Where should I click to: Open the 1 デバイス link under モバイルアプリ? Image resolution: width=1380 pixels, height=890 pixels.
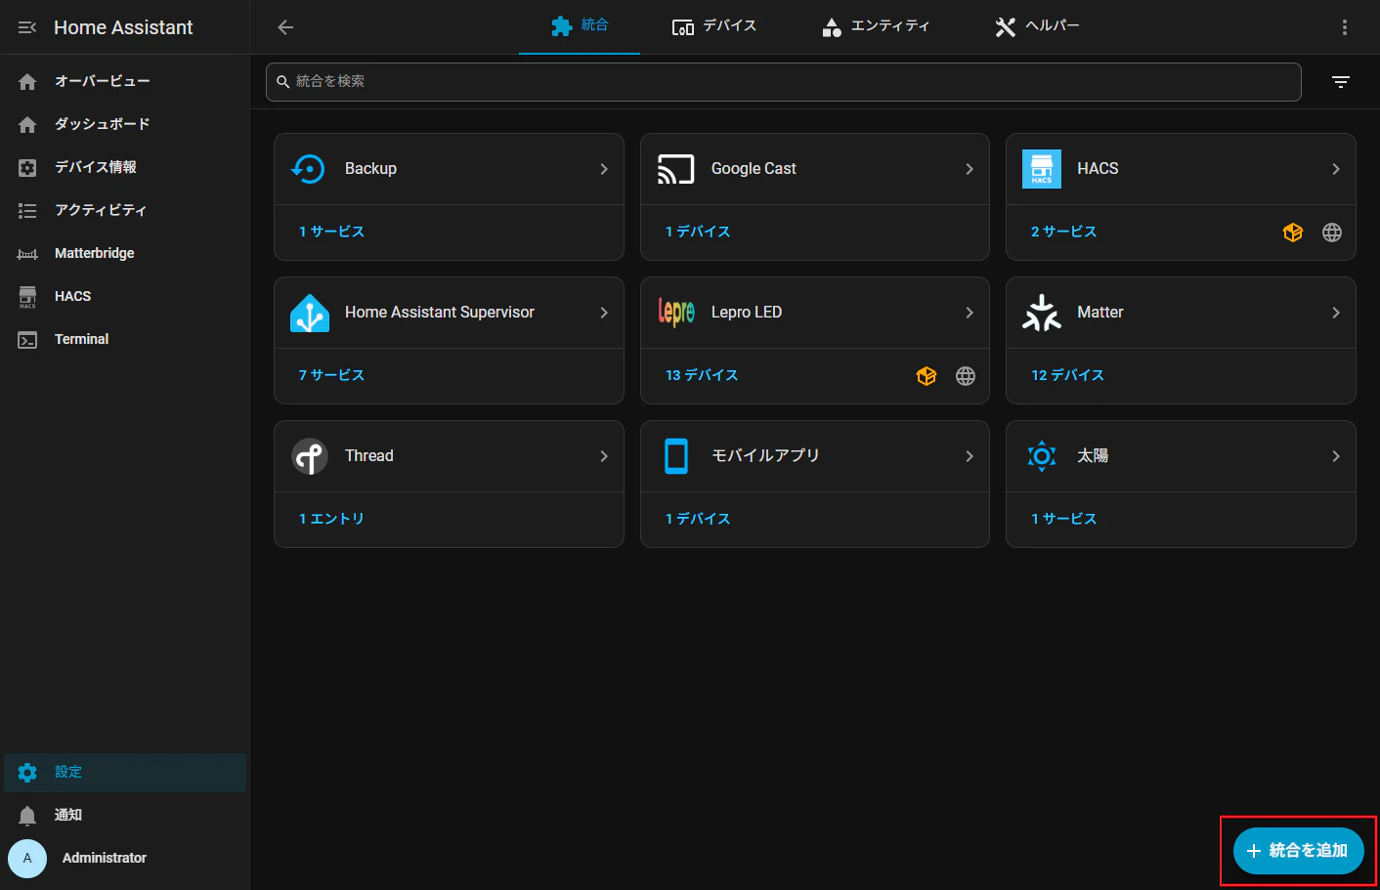click(698, 520)
